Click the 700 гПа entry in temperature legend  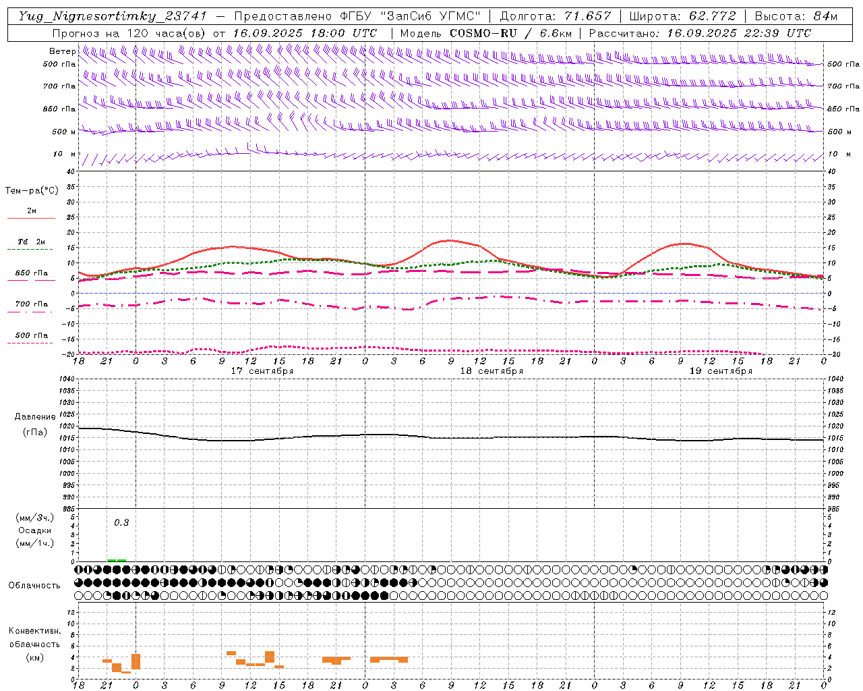(32, 304)
